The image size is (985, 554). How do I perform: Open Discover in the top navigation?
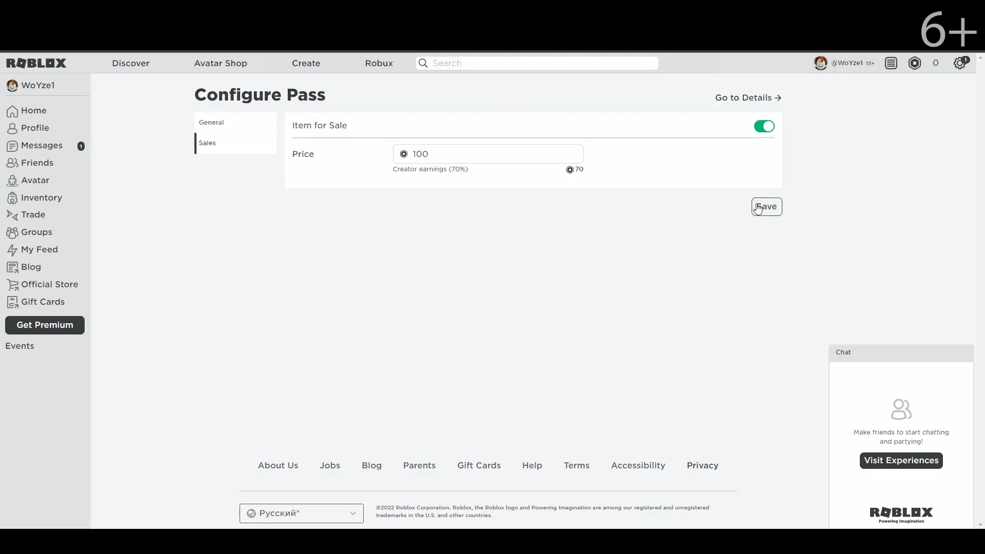(131, 63)
